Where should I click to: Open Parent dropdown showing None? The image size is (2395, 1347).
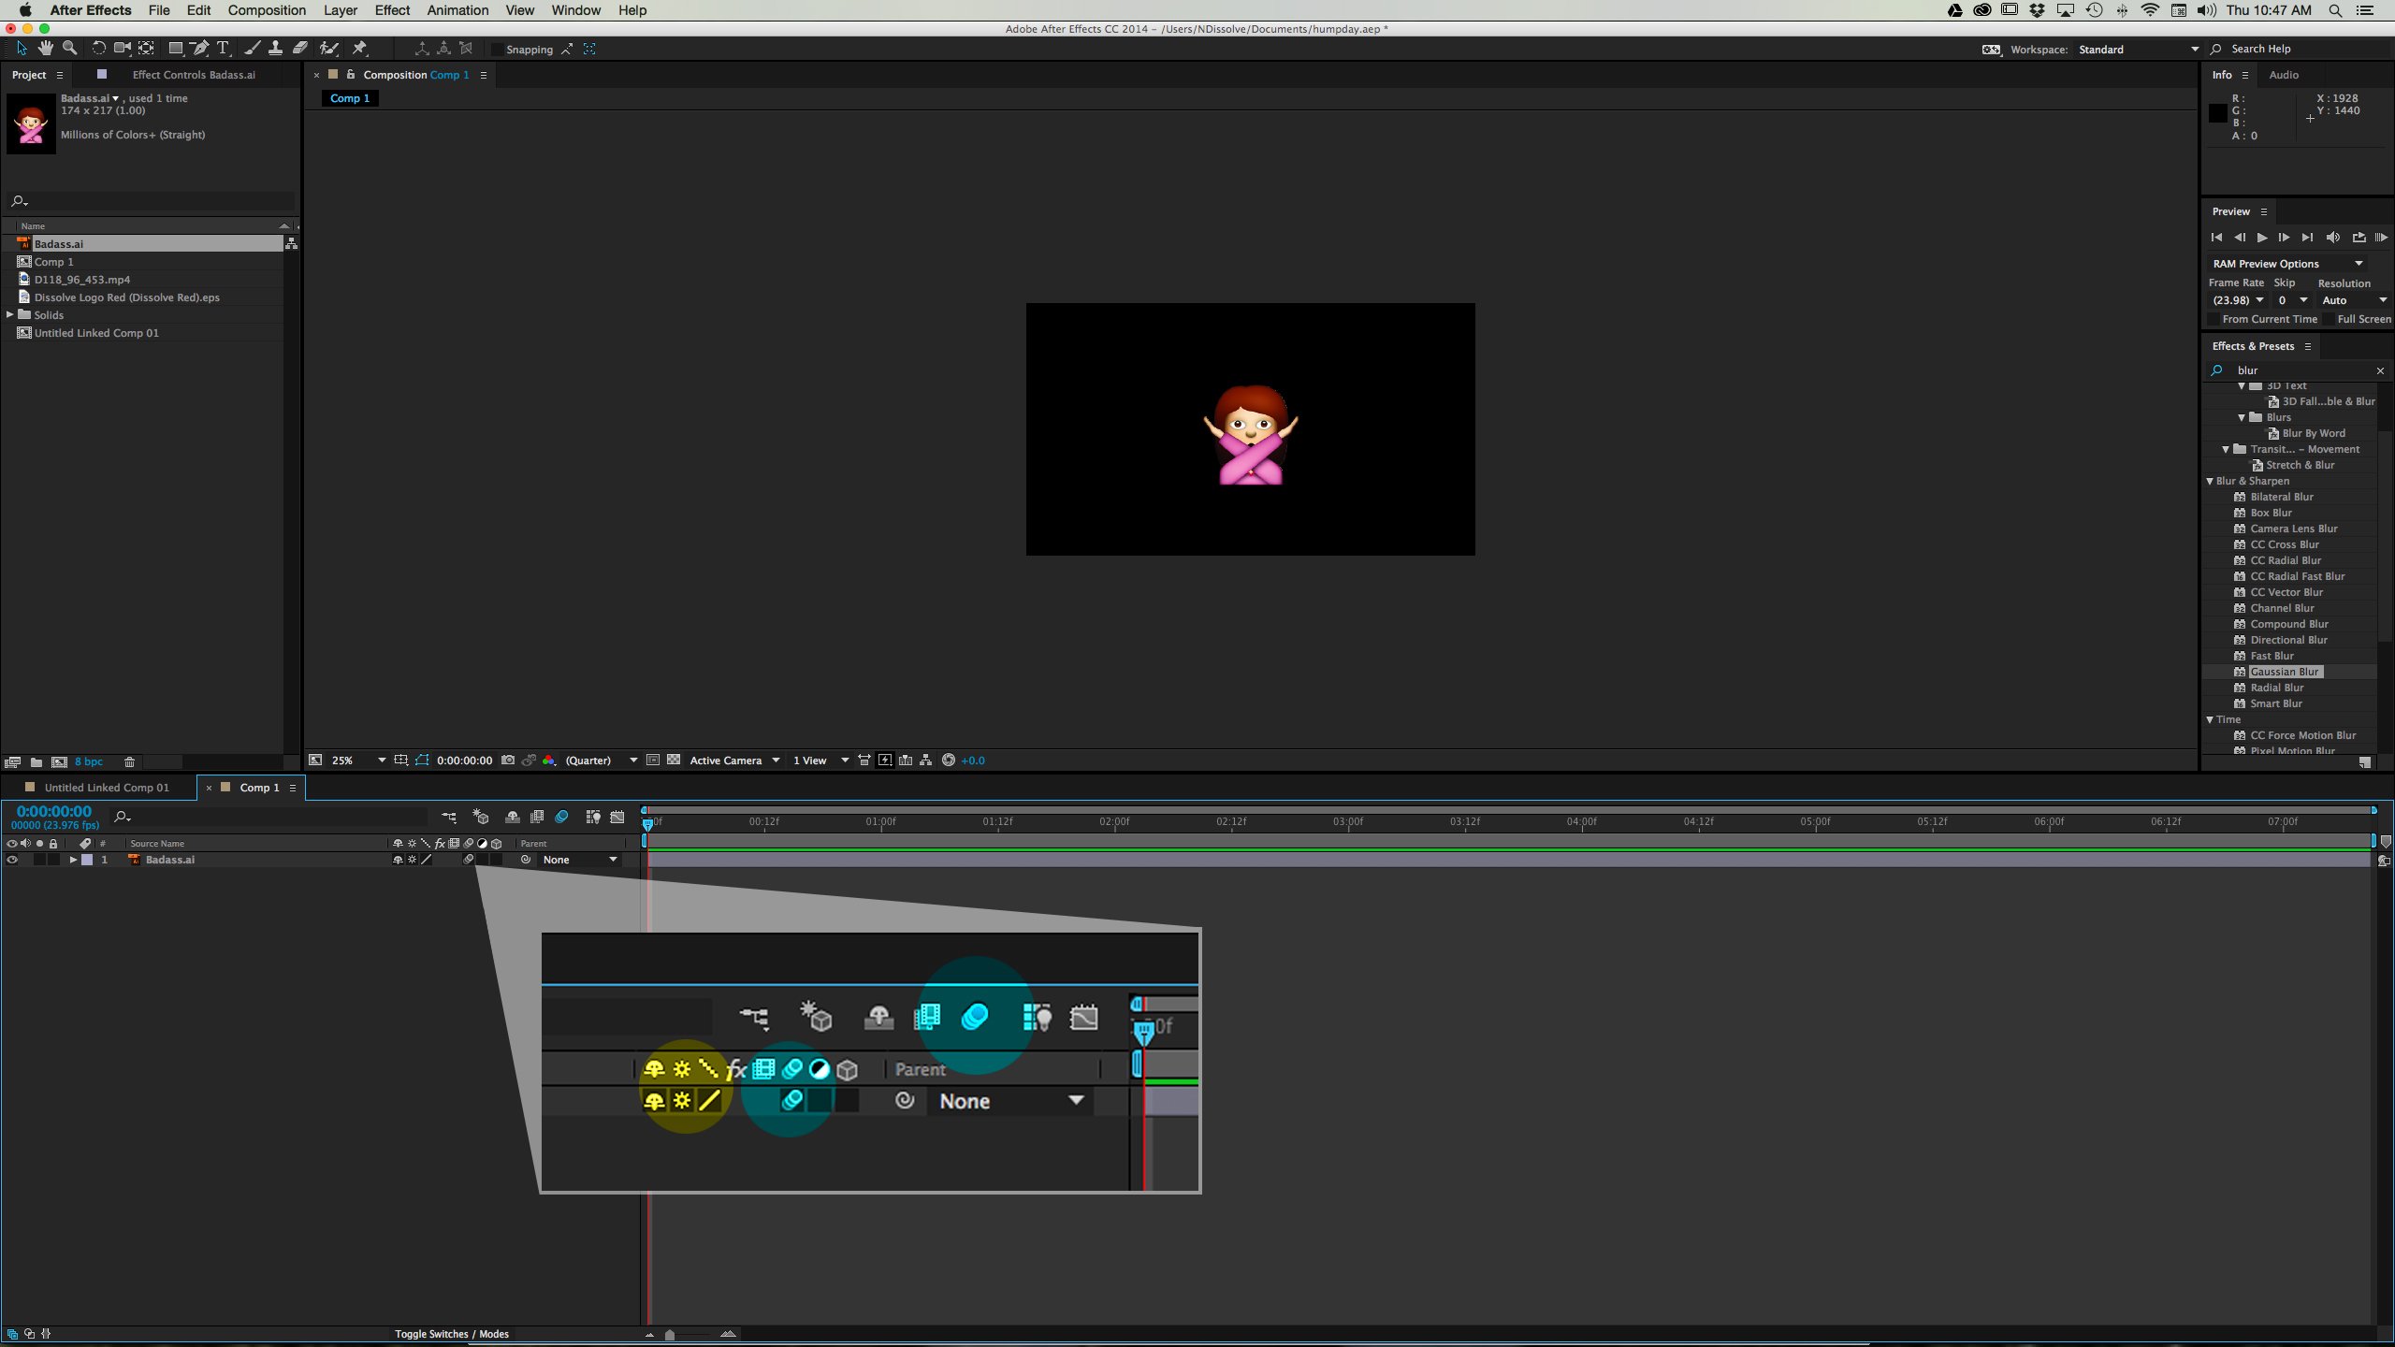[580, 860]
